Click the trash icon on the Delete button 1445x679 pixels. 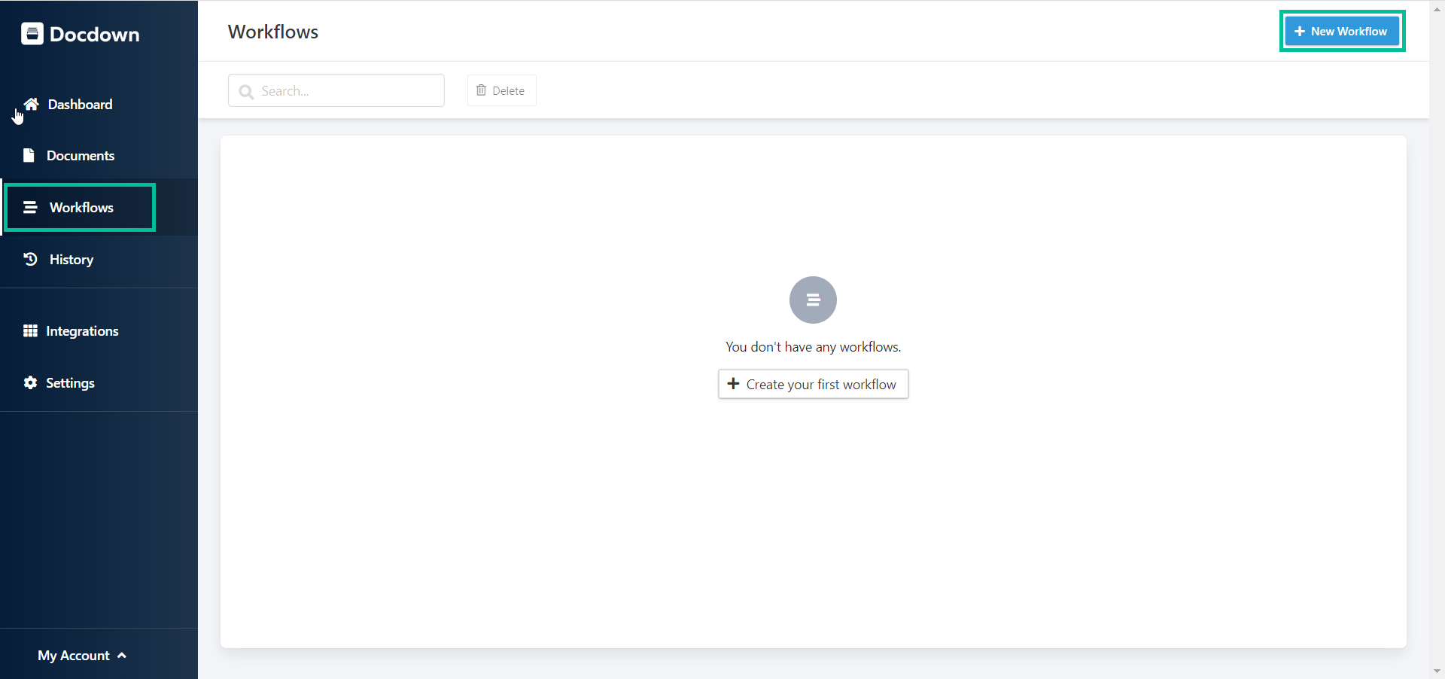click(x=482, y=90)
